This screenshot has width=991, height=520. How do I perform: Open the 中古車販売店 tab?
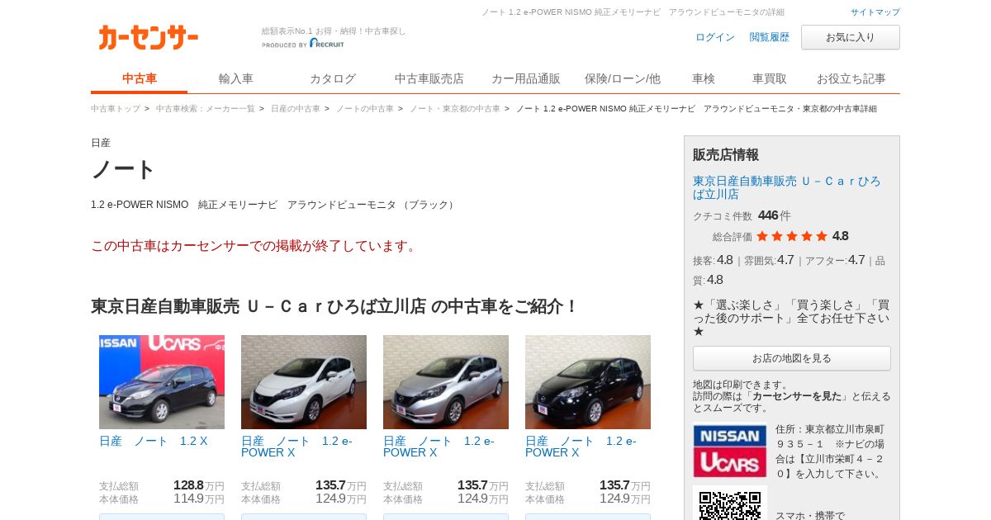(429, 79)
